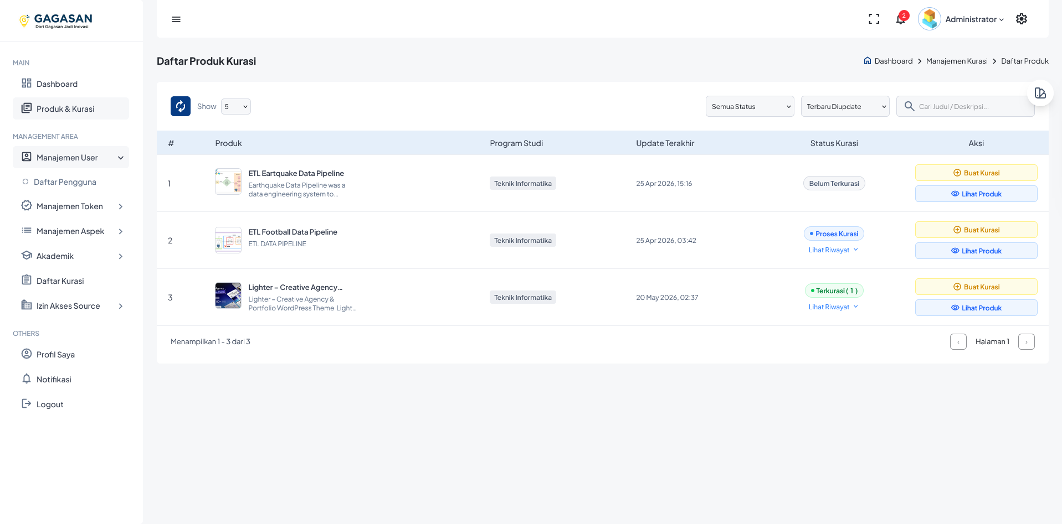
Task: Click the Terkurasi ( 1 ) status badge
Action: pos(834,290)
